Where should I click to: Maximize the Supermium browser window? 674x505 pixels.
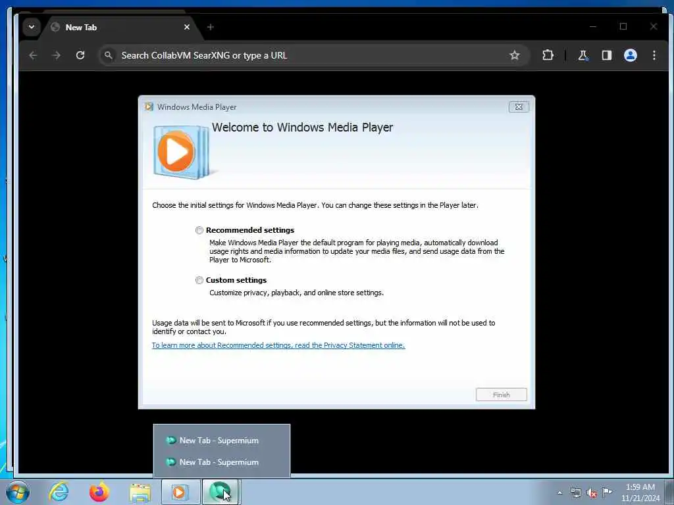(623, 26)
